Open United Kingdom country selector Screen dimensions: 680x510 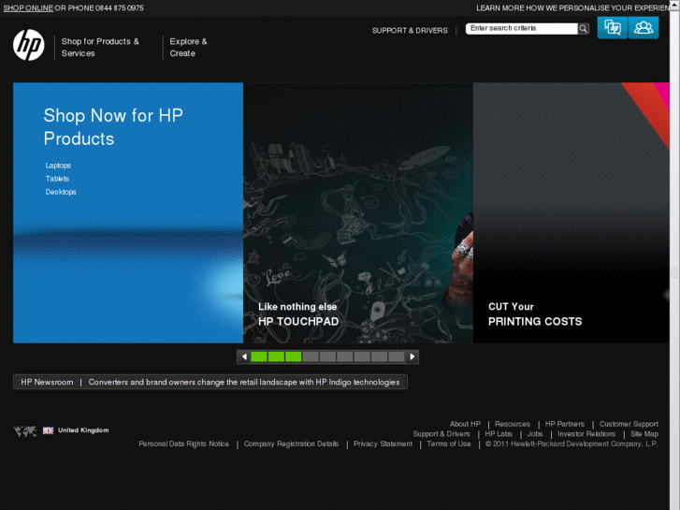83,430
